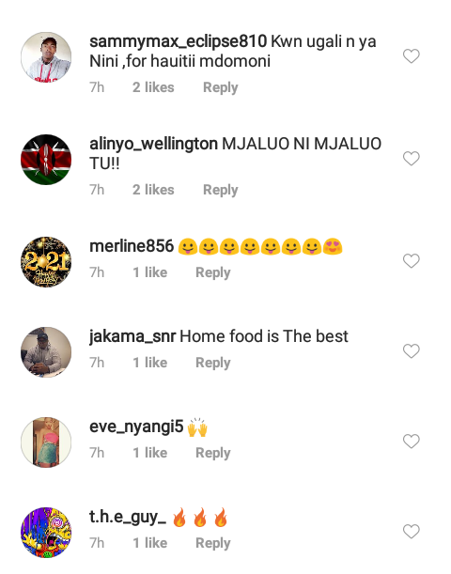Reply to the 'MJALUO NI MJALUO TU!!' comment
Screen dimensions: 451x574
(x=221, y=190)
